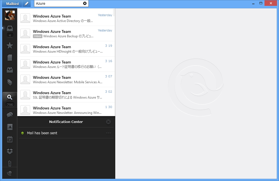Open the account profile picture
The image size is (279, 181).
click(10, 15)
